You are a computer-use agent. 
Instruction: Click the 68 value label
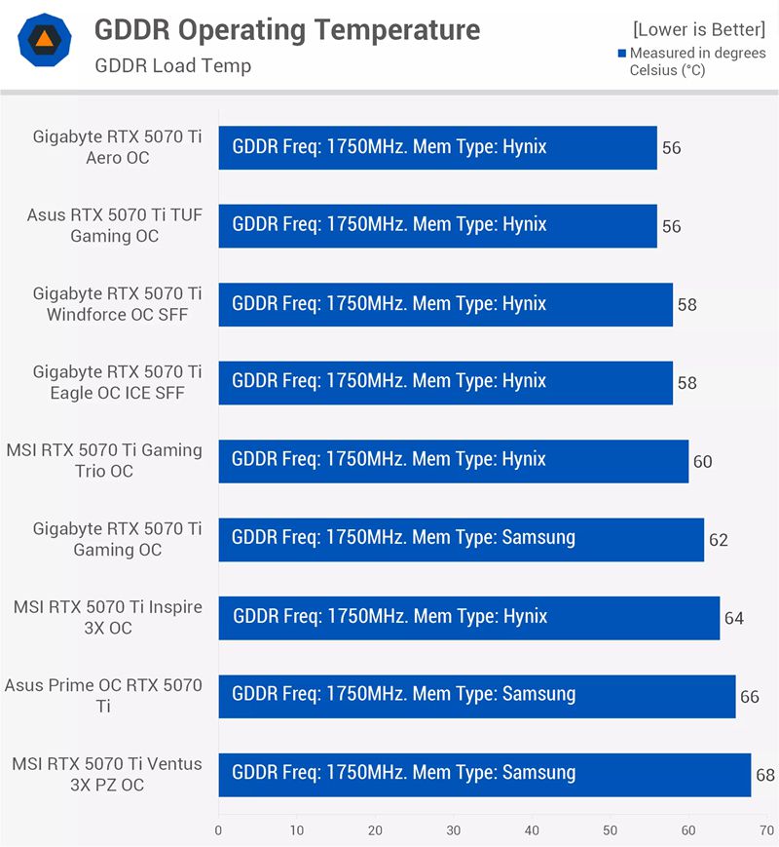765,776
